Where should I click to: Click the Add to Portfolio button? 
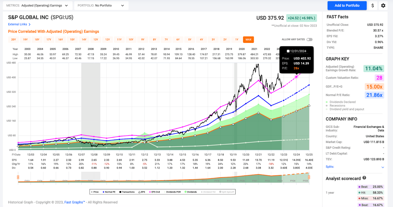347,6
